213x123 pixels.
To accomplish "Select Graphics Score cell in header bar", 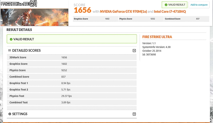I will coord(96,19).
